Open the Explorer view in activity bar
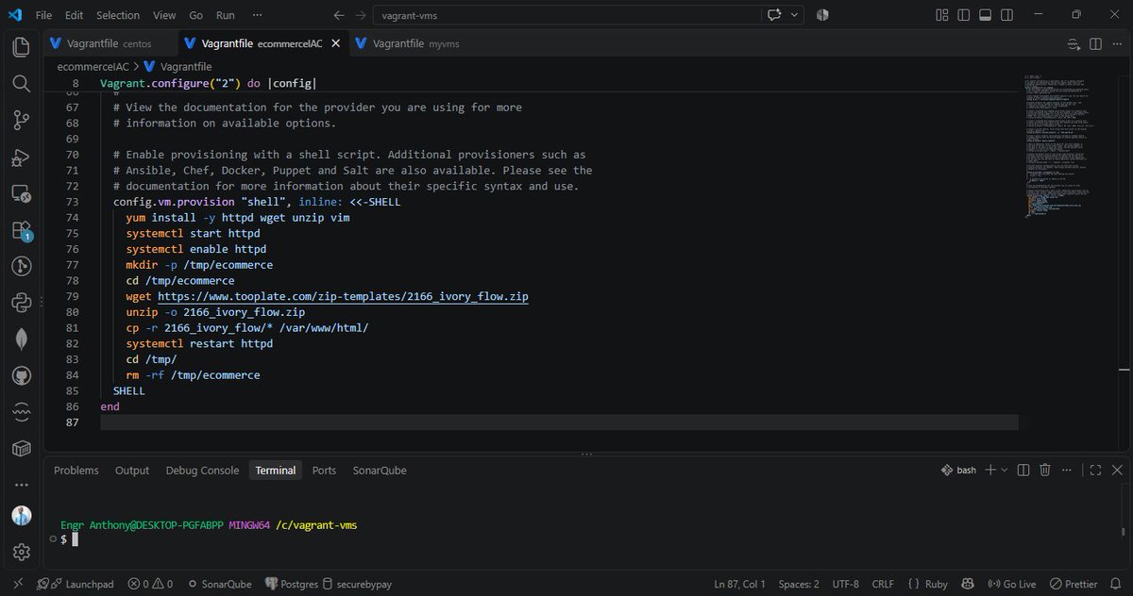 [x=21, y=47]
